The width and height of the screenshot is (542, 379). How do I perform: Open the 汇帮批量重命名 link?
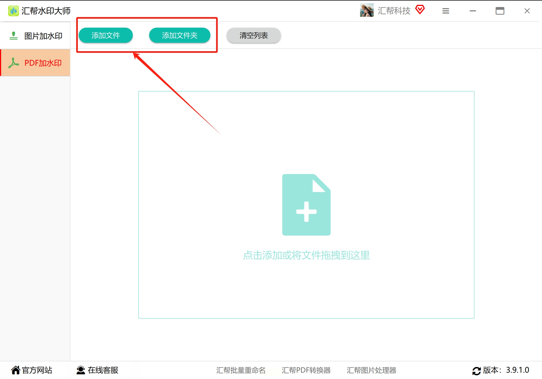(240, 370)
